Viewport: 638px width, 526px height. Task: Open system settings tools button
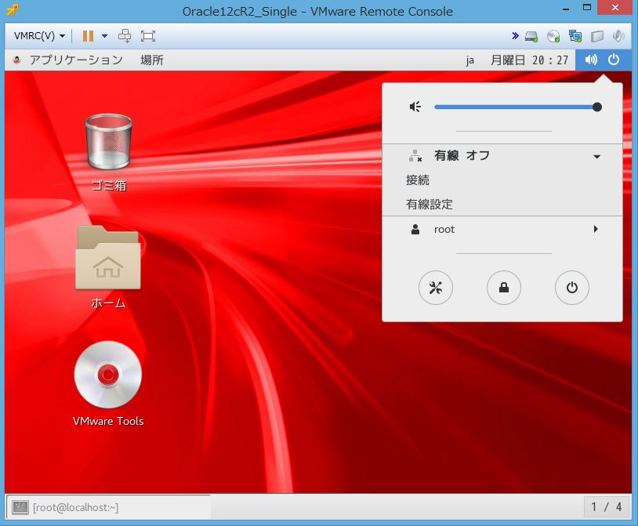coord(435,288)
